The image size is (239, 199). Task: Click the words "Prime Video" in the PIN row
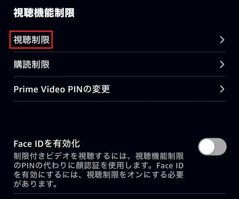tap(39, 89)
